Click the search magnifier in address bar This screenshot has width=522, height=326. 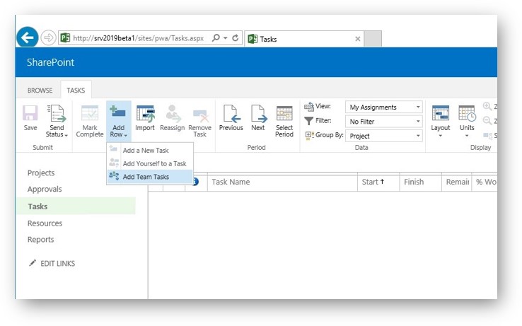click(216, 37)
